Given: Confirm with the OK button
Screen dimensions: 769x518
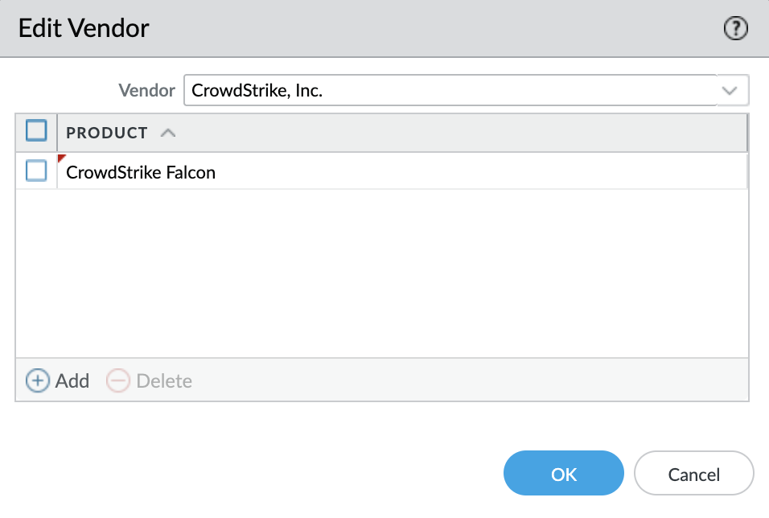Looking at the screenshot, I should pos(563,474).
